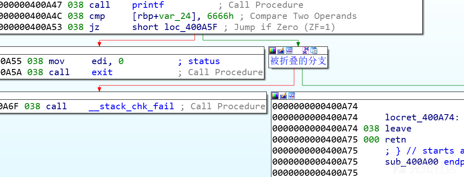Click address 0000000000400A75 beside retn
This screenshot has width=464, height=177.
click(315, 140)
